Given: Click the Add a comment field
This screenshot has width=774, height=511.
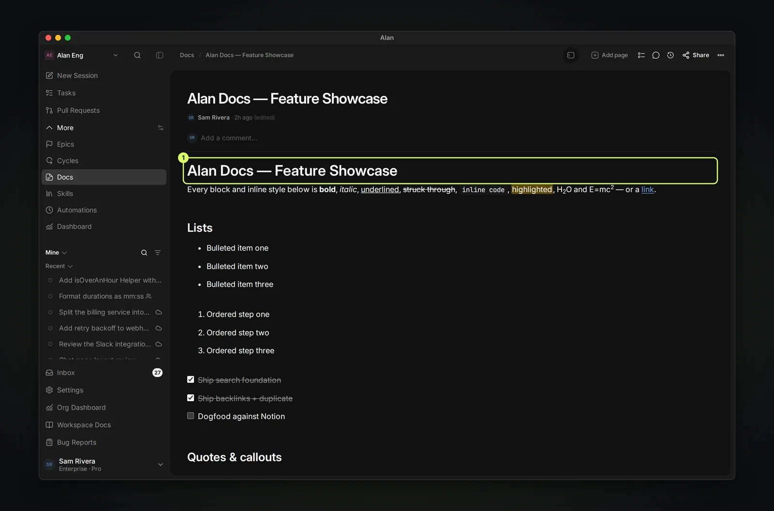Looking at the screenshot, I should pos(229,138).
